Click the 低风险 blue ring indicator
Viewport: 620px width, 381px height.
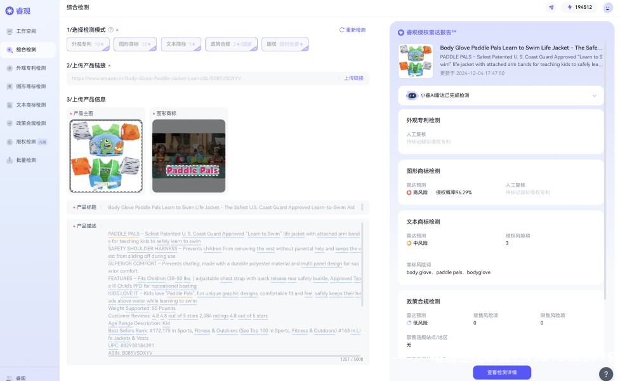(x=409, y=323)
